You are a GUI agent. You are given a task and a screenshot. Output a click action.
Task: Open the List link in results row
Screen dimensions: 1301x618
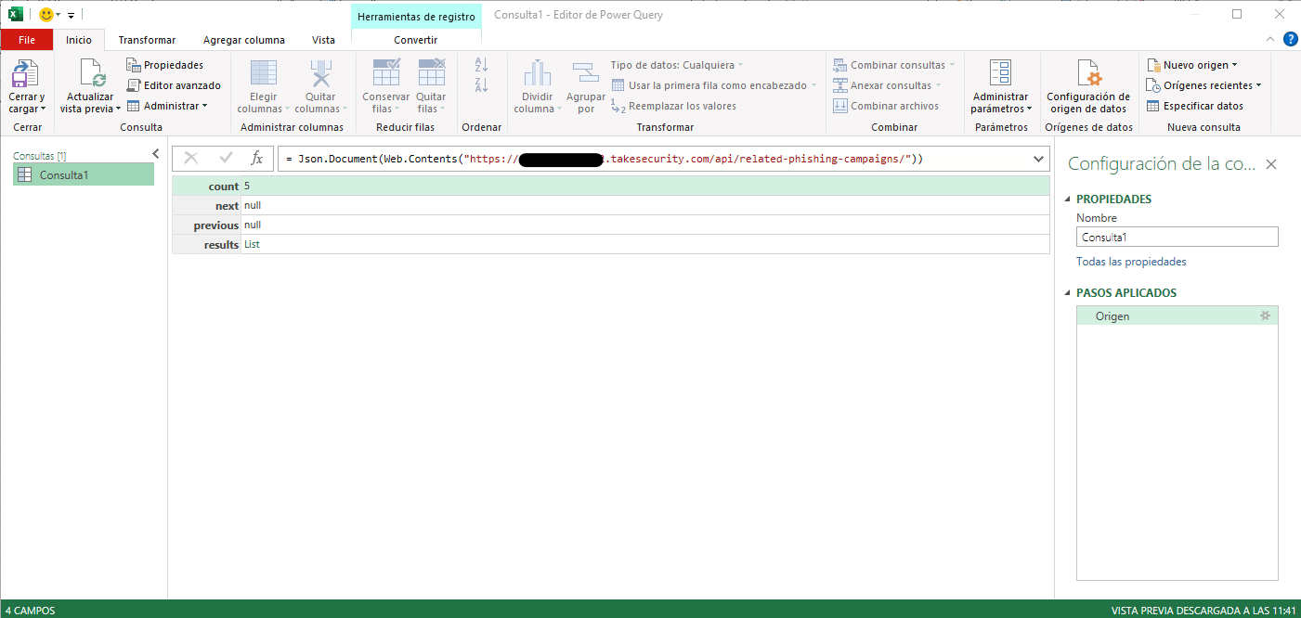pos(252,245)
